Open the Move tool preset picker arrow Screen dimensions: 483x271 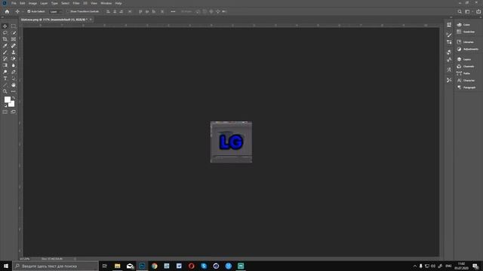tap(23, 12)
